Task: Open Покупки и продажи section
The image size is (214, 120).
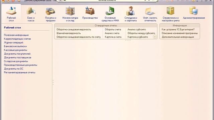Action: (50, 14)
